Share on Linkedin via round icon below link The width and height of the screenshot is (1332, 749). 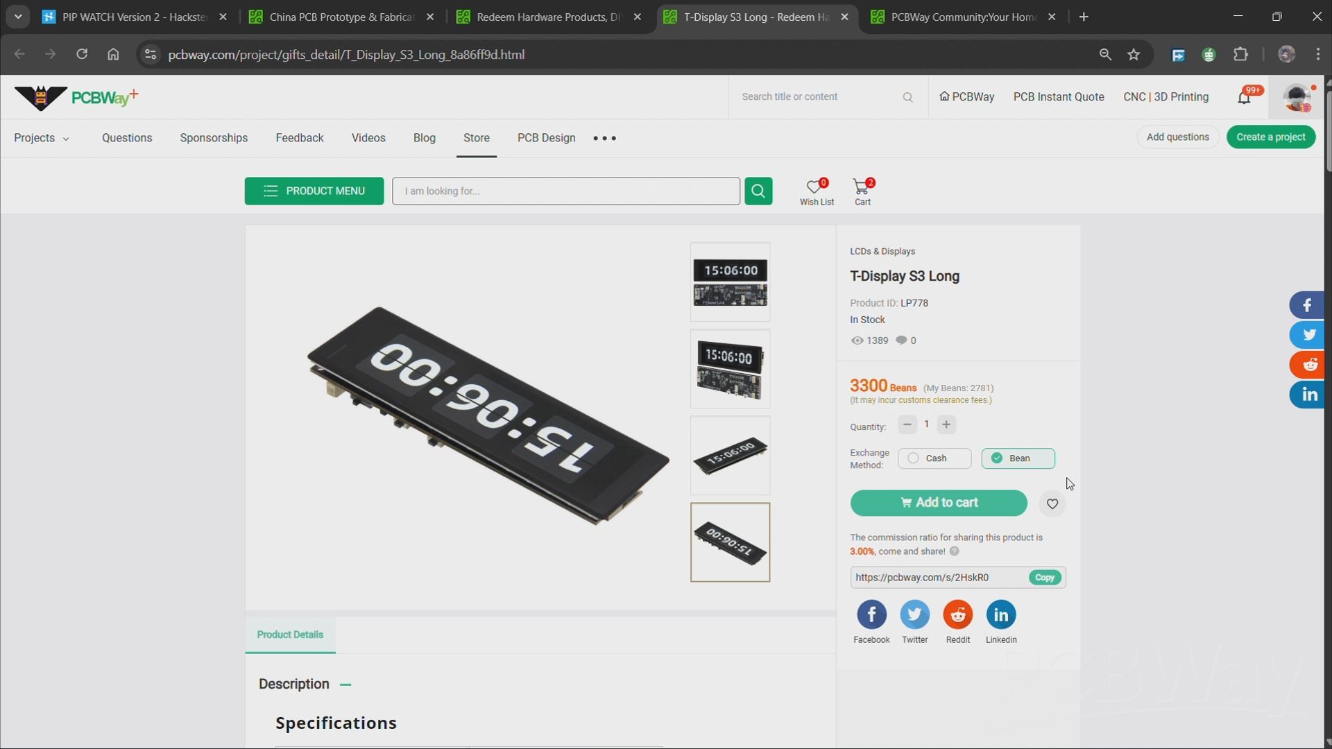[1000, 615]
